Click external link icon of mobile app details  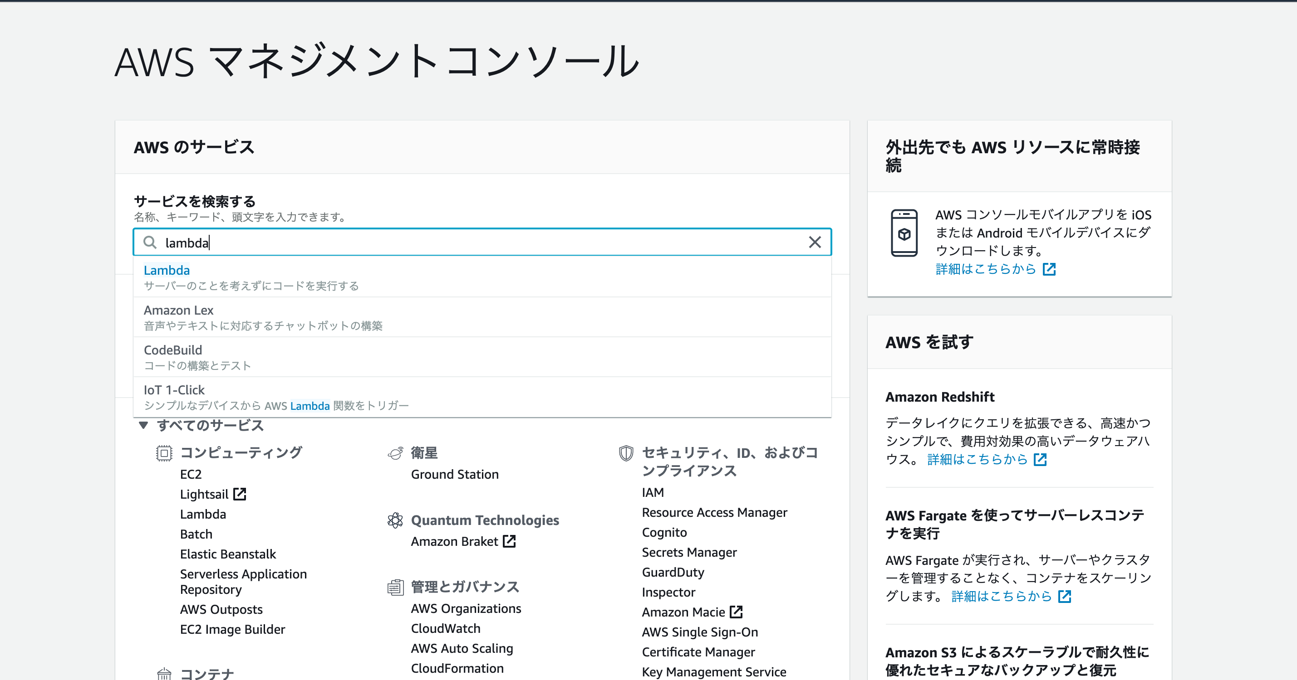[x=1049, y=269]
